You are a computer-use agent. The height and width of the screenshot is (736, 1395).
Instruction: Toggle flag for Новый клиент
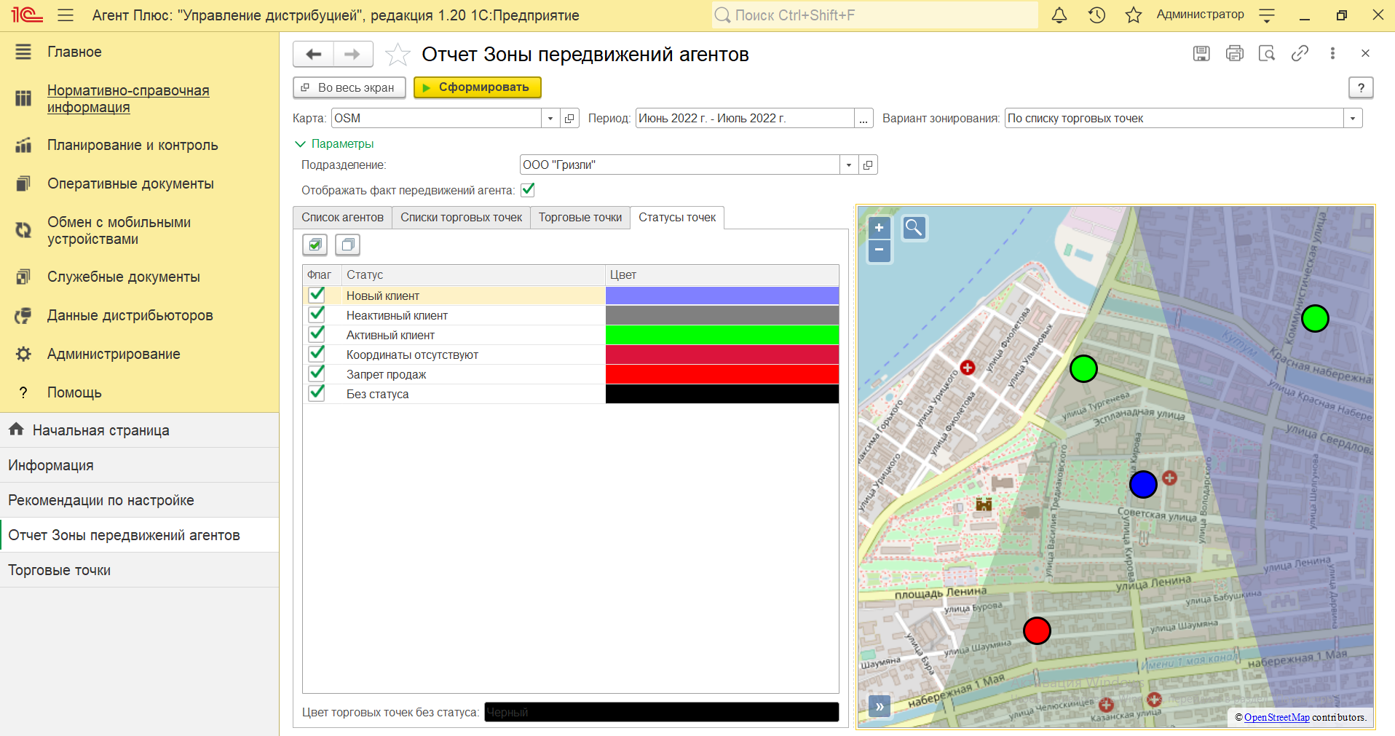pos(317,295)
